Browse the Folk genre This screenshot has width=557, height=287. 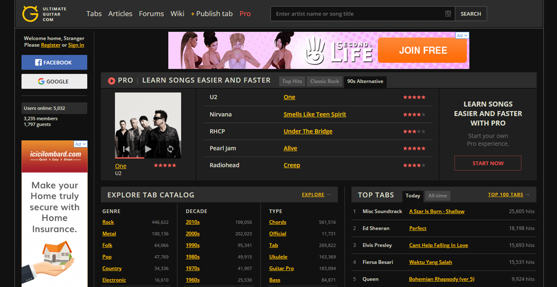107,245
